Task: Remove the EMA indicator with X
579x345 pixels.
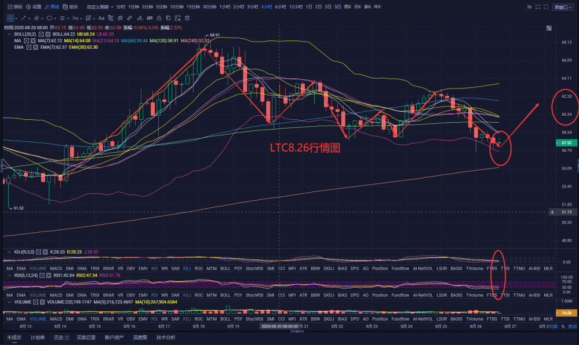Action: [35, 47]
